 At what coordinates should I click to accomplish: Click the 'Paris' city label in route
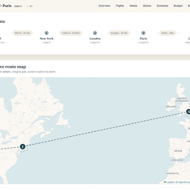[x=143, y=38]
